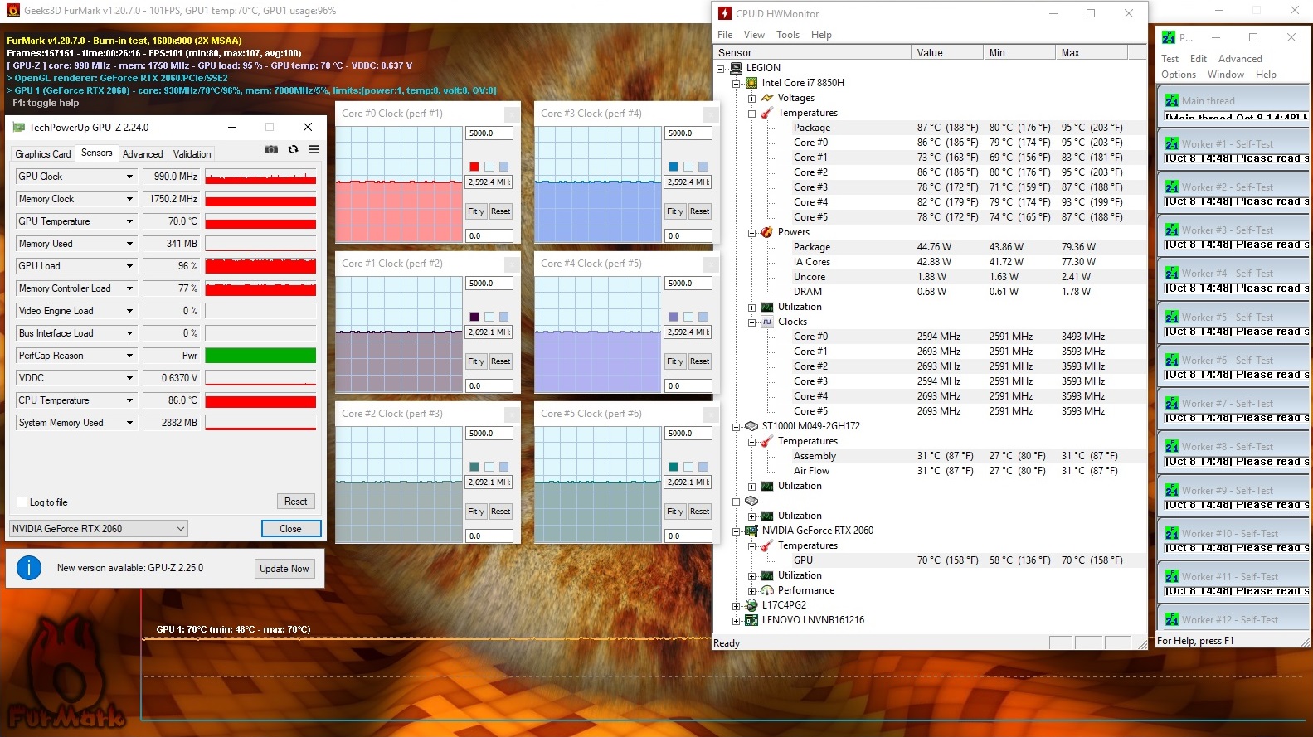Image resolution: width=1313 pixels, height=737 pixels.
Task: Click the Worker #1 Self-Test icon
Action: 1171,143
